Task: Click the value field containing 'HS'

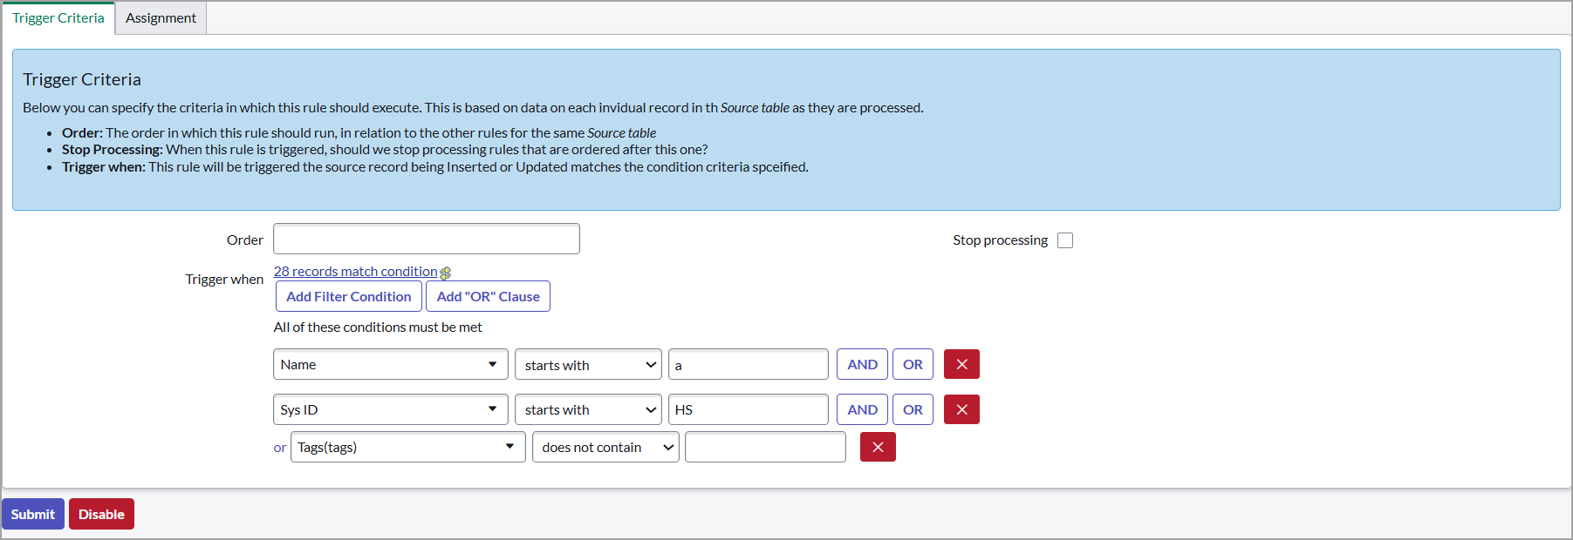Action: (749, 409)
